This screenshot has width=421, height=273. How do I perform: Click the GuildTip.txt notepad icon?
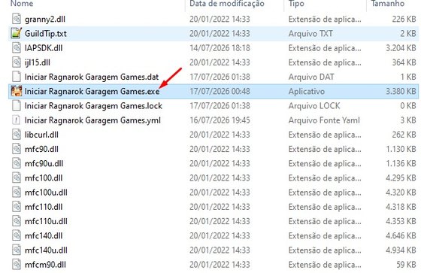click(x=16, y=33)
